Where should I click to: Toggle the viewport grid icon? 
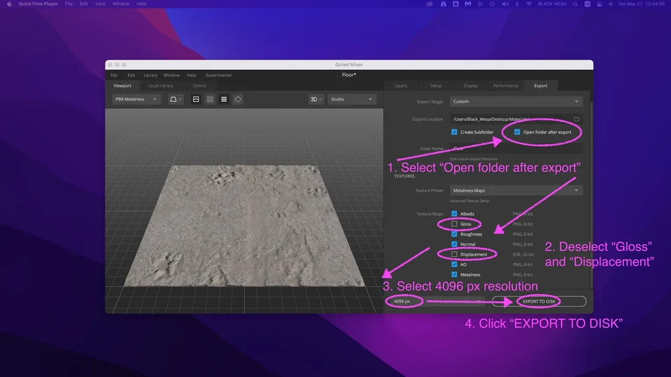[x=224, y=99]
